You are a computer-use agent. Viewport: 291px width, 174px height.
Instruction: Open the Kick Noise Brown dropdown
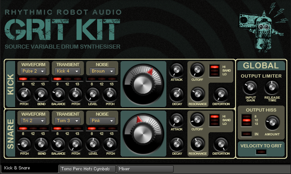(102, 71)
